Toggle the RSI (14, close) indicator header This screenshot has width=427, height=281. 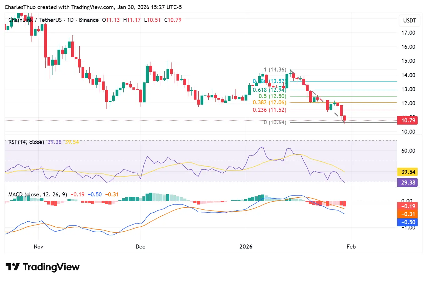tap(26, 142)
